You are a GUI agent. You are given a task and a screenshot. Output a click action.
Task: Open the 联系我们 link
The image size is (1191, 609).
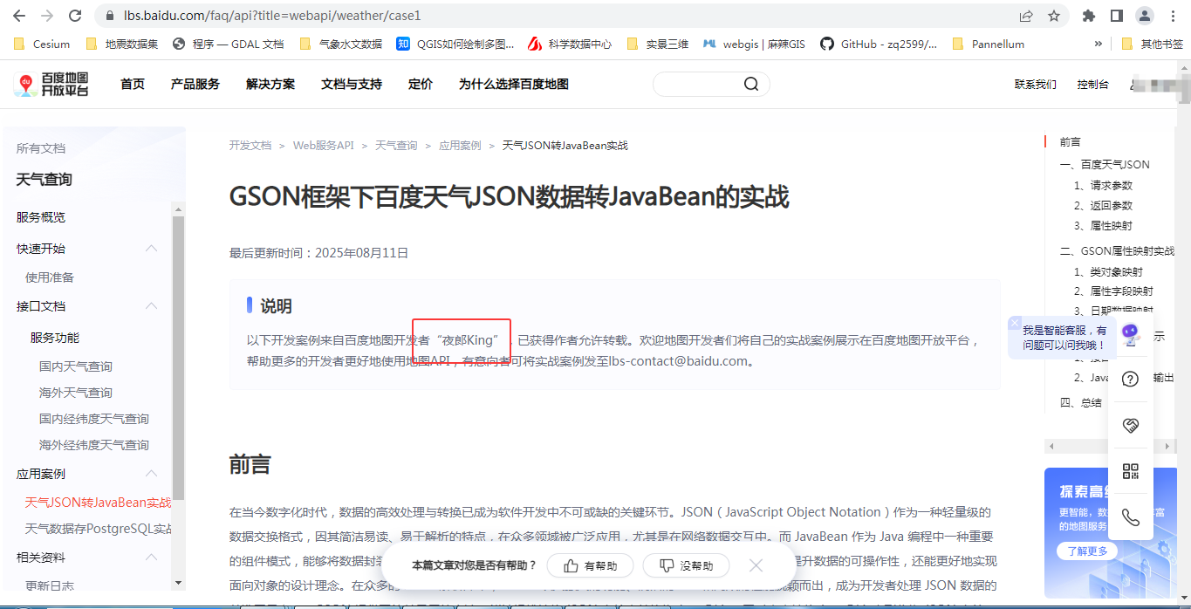click(x=1036, y=85)
